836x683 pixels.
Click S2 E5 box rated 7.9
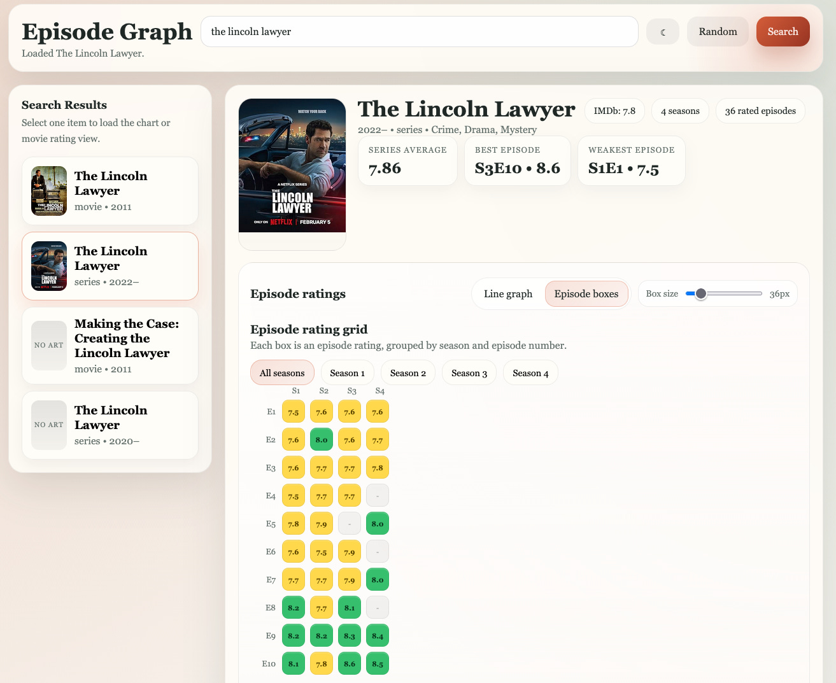(x=322, y=524)
